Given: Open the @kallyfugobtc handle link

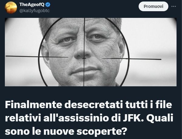Looking at the screenshot, I should [35, 11].
